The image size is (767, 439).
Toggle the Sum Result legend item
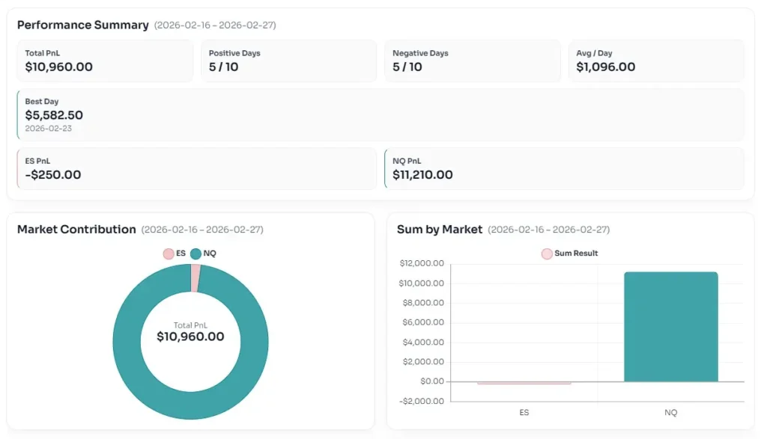[x=569, y=254]
